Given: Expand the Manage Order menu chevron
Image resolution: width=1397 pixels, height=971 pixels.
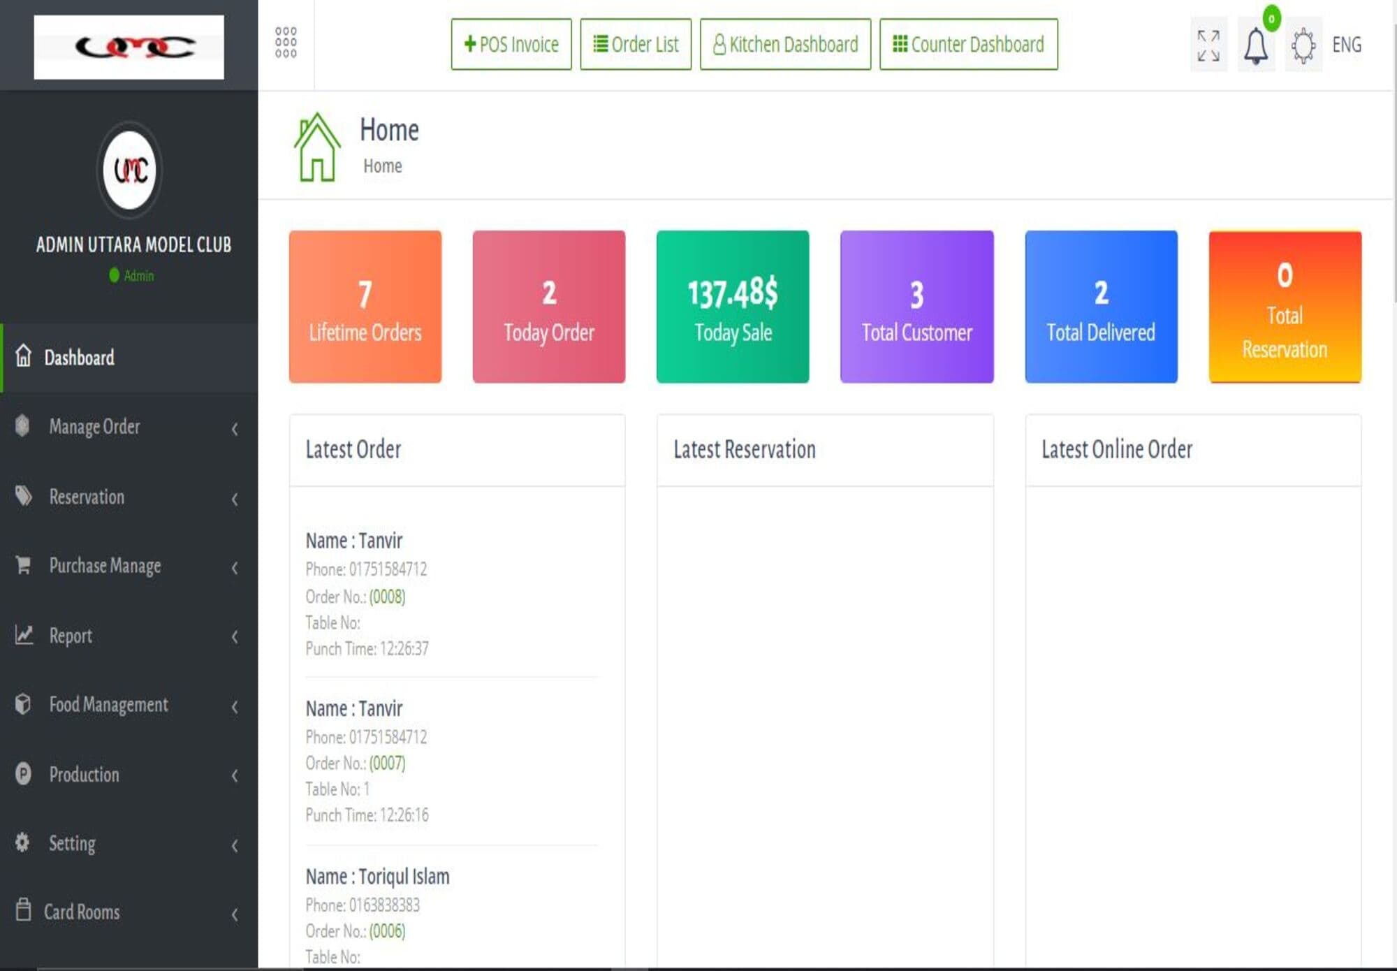Looking at the screenshot, I should [x=235, y=428].
